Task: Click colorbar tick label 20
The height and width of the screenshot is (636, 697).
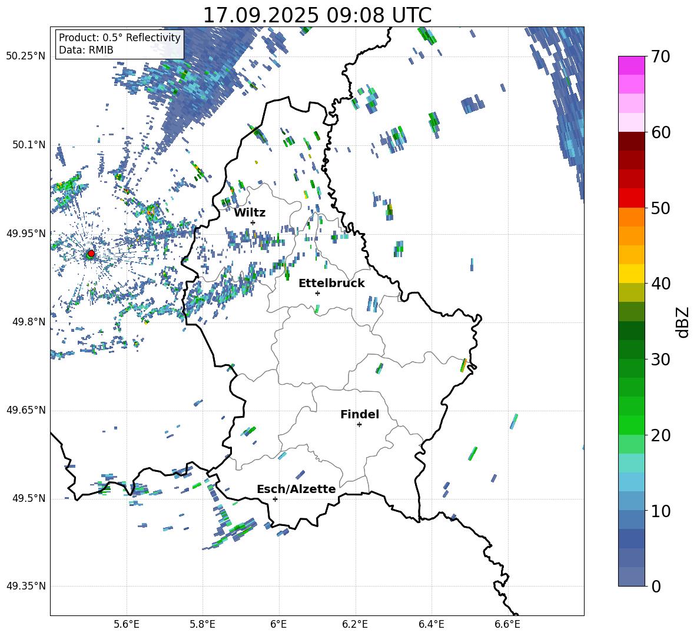Action: 661,435
